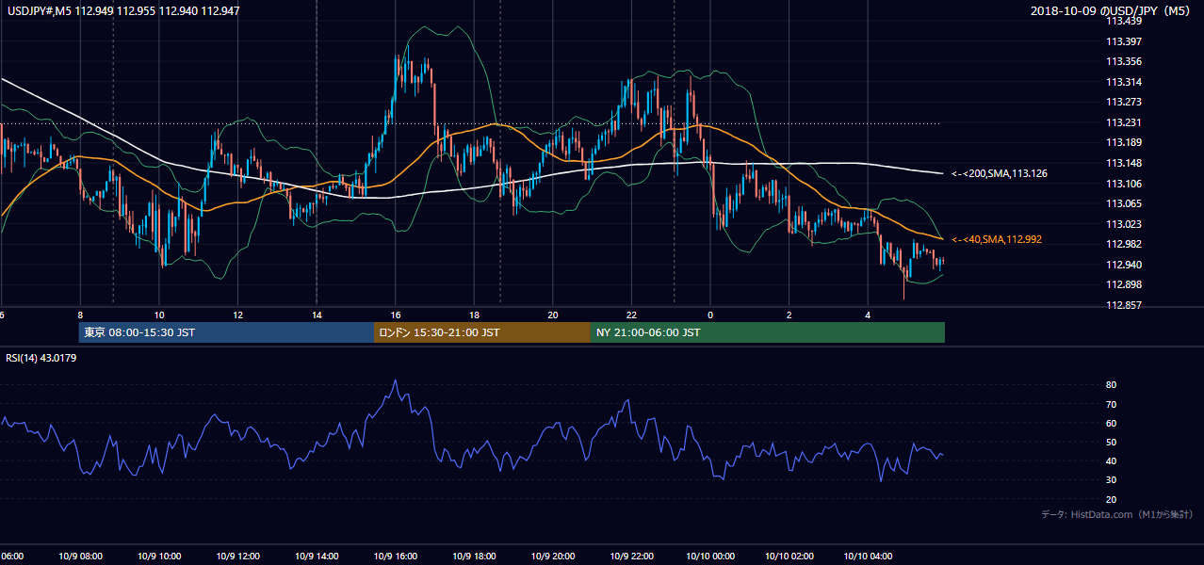Click price axis value 113.023
The image size is (1204, 565).
1125,224
